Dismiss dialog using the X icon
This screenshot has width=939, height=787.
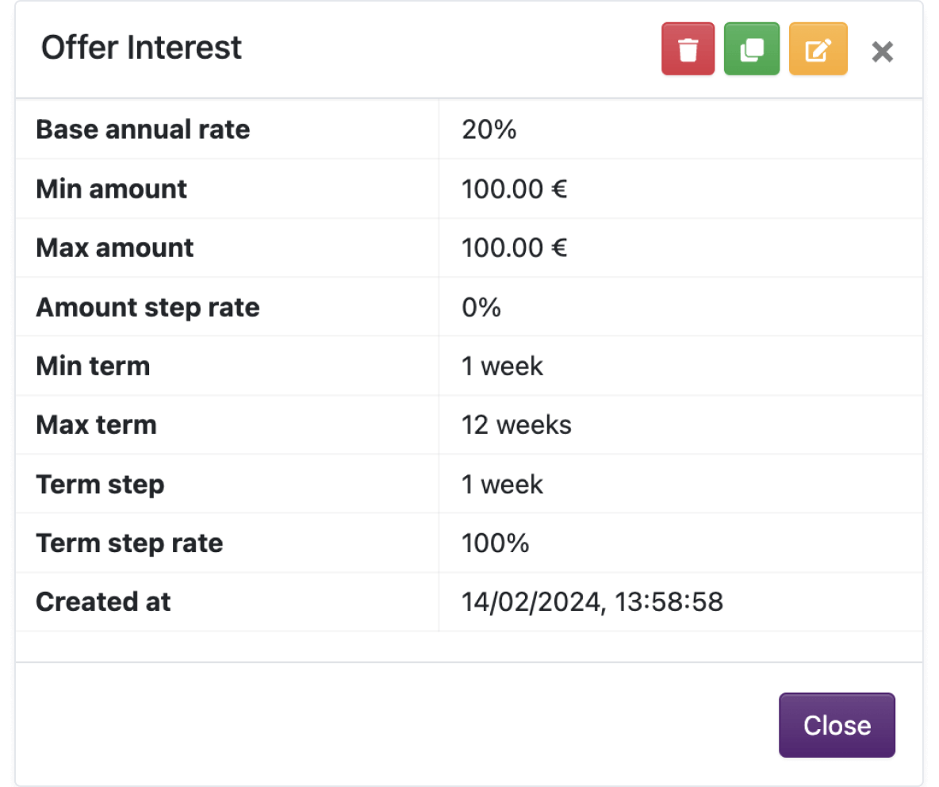tap(882, 52)
